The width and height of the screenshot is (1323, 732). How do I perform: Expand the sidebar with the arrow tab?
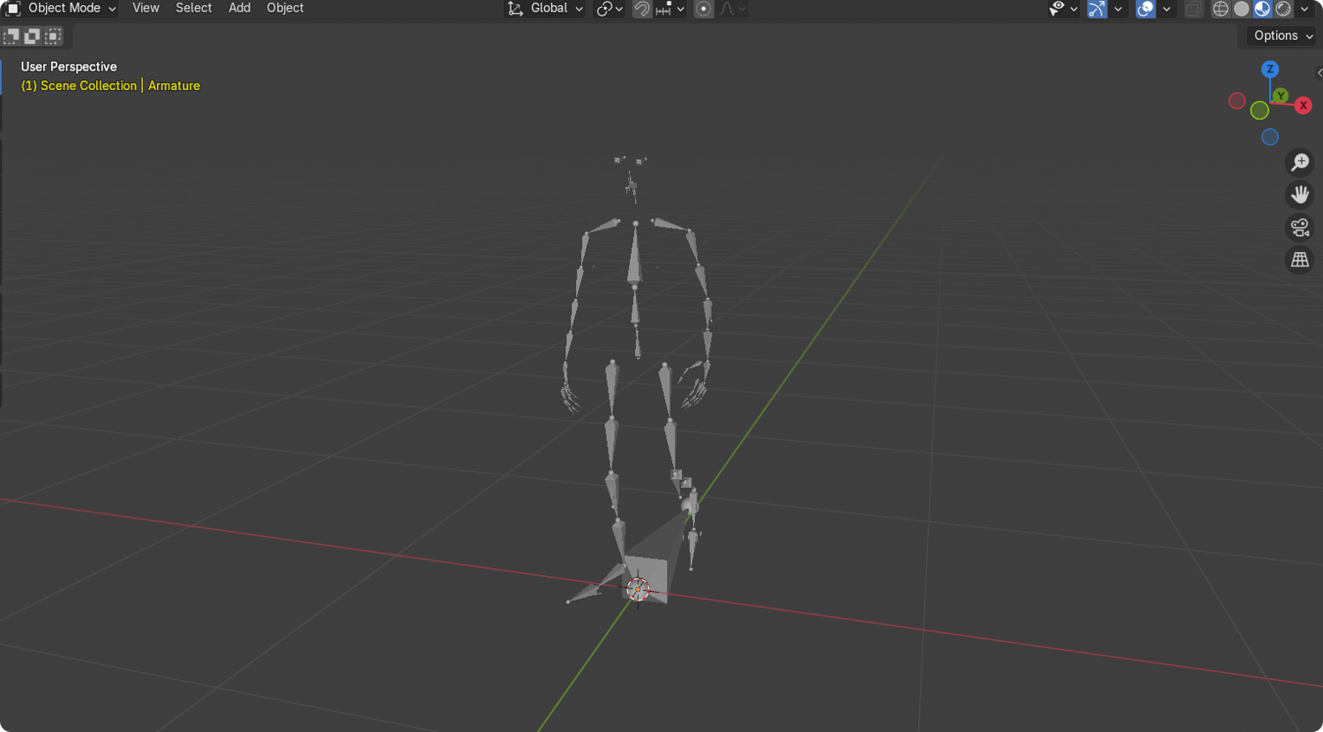[x=1319, y=73]
